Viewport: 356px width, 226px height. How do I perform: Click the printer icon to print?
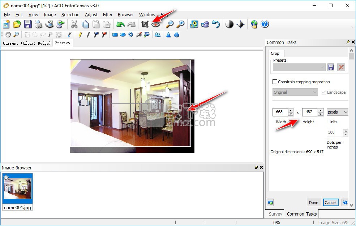(x=38, y=24)
